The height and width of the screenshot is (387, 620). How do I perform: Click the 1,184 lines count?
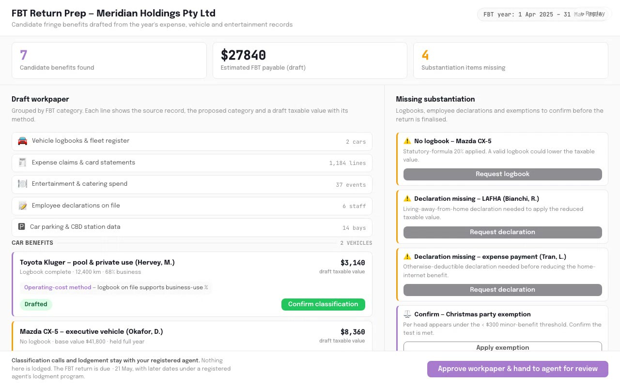tap(347, 164)
